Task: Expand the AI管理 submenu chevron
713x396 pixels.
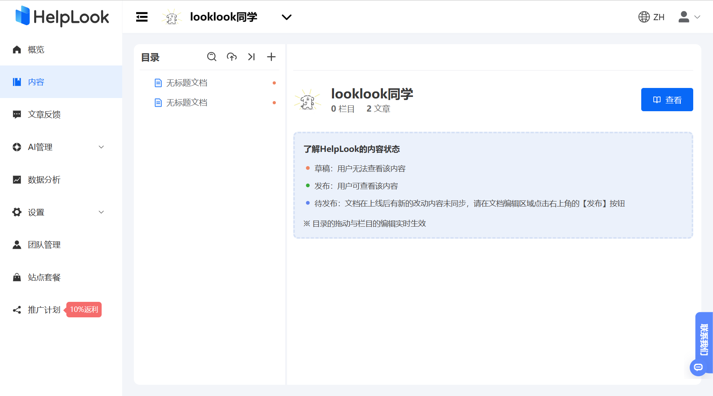Action: point(101,147)
